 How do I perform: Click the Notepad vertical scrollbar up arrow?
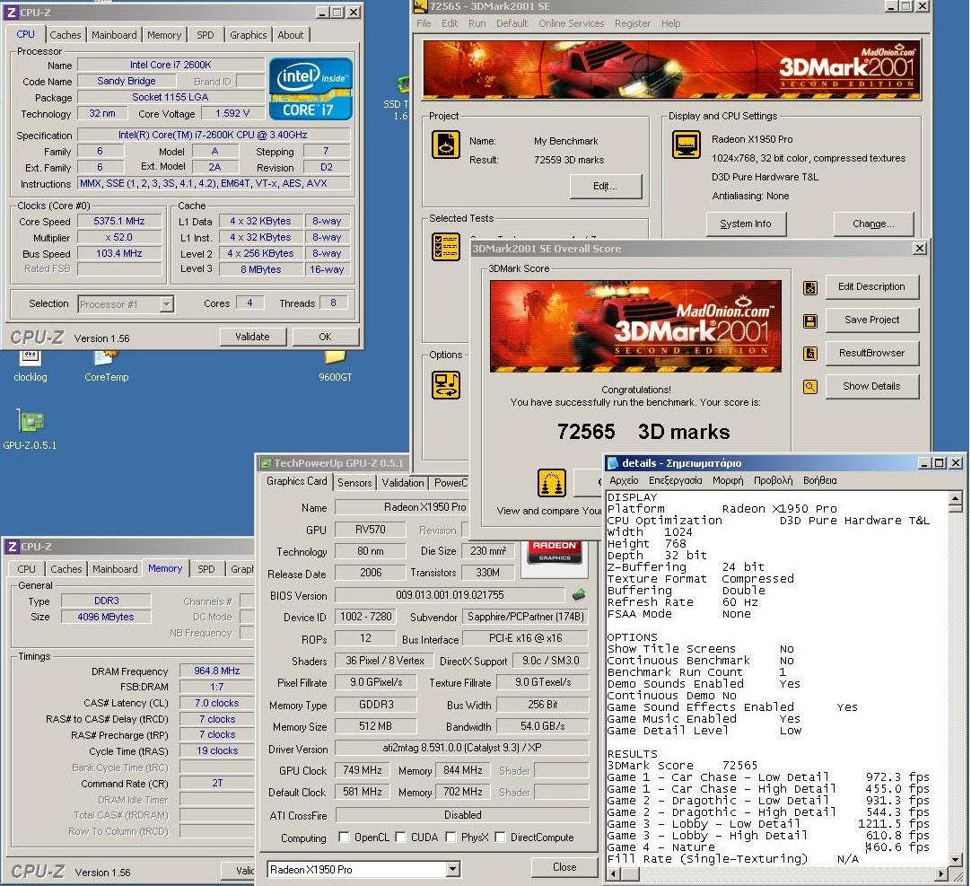[x=955, y=498]
